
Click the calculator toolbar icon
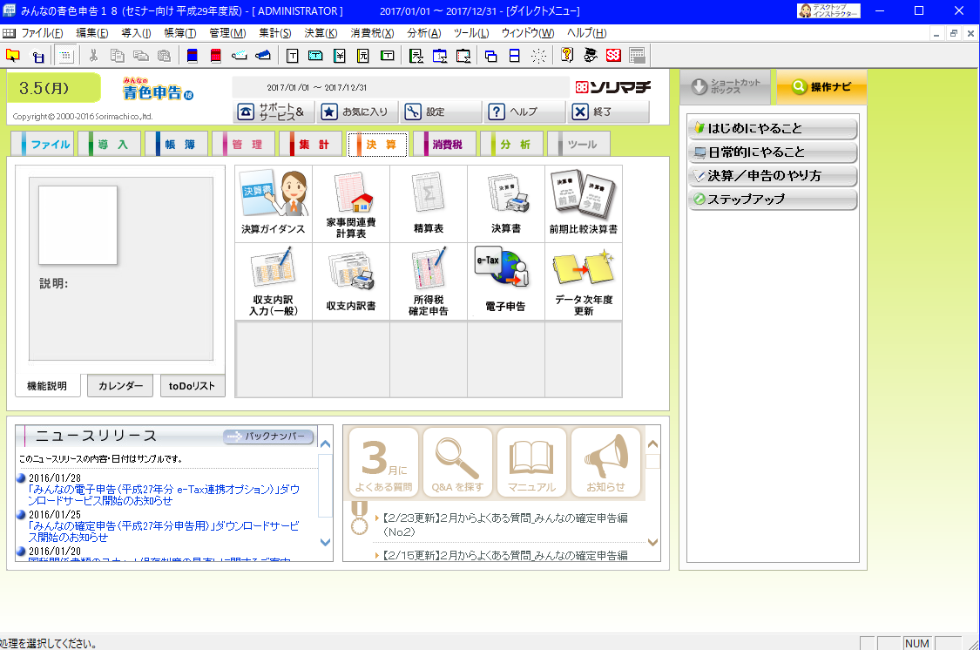tap(637, 56)
